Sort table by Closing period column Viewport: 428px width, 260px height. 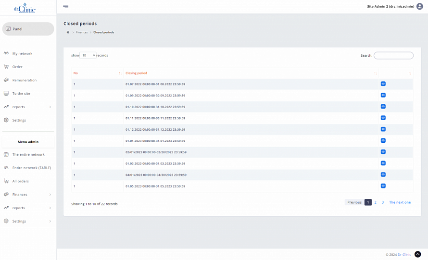click(137, 73)
